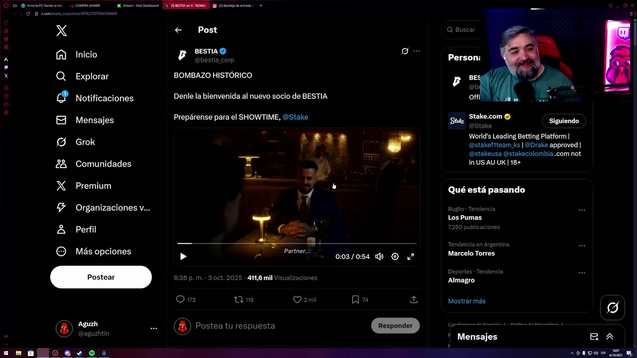637x358 pixels.
Task: Compose new message in Mensajes drawer
Action: click(x=594, y=337)
